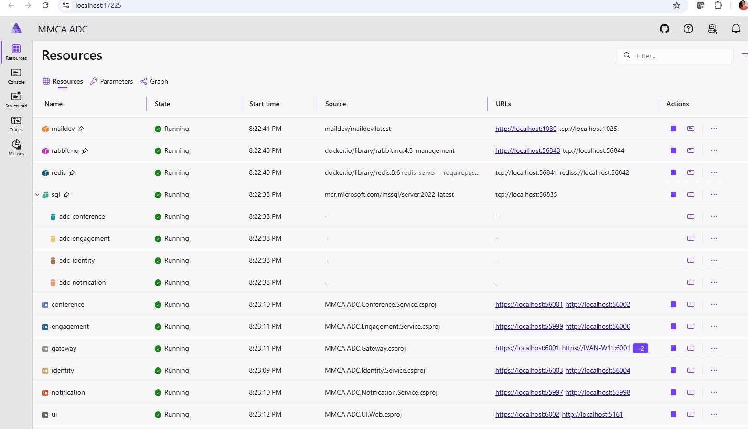Unpin the maildev resource

point(81,129)
